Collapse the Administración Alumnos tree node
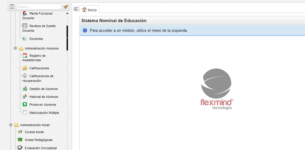The width and height of the screenshot is (305, 150). (15, 48)
